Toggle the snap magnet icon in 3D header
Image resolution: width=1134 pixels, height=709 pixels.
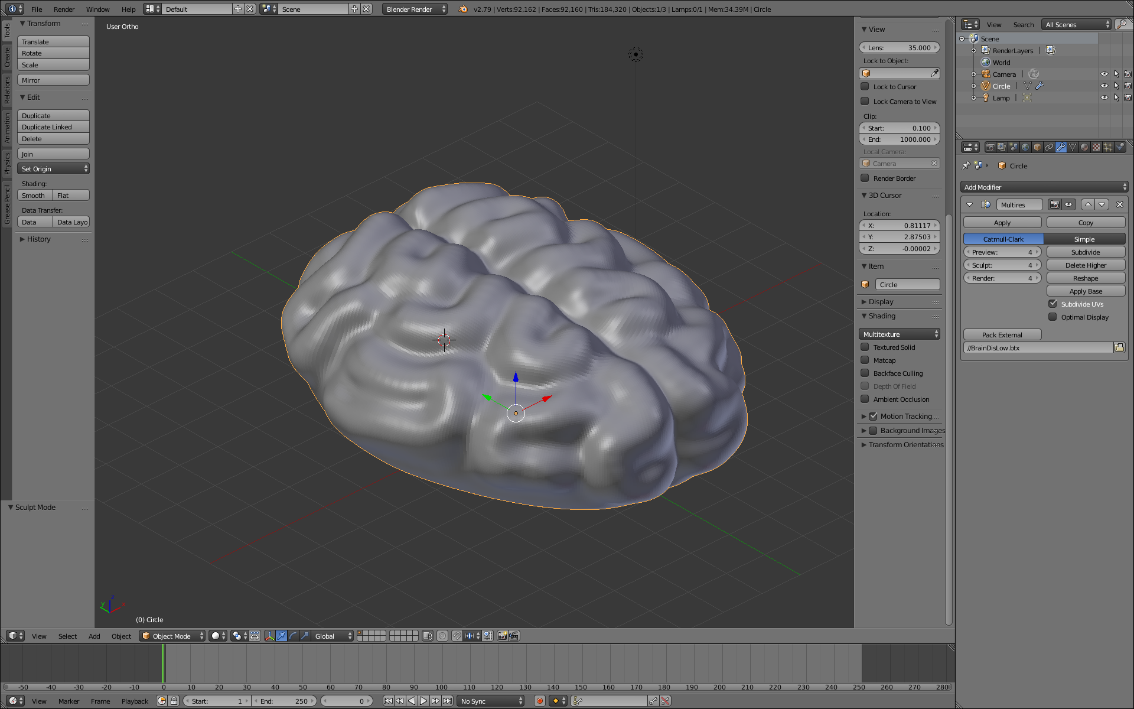[457, 636]
